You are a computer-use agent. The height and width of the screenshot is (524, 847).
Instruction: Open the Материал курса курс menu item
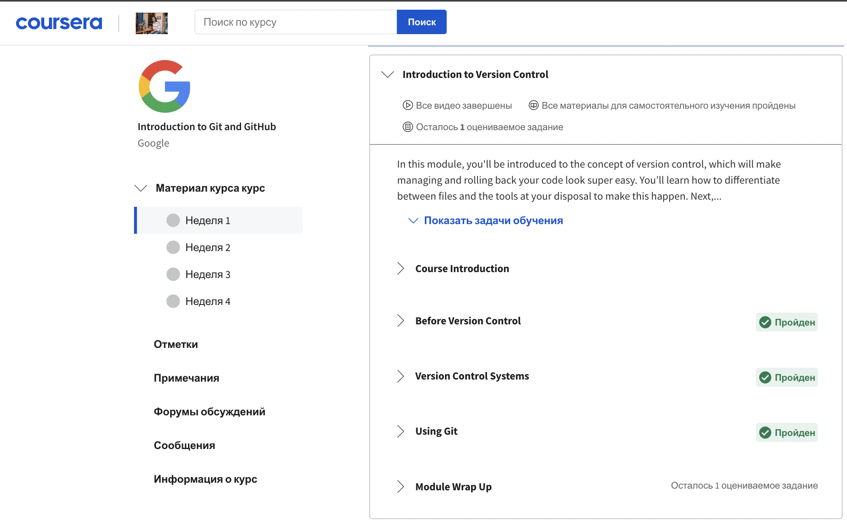pos(210,188)
